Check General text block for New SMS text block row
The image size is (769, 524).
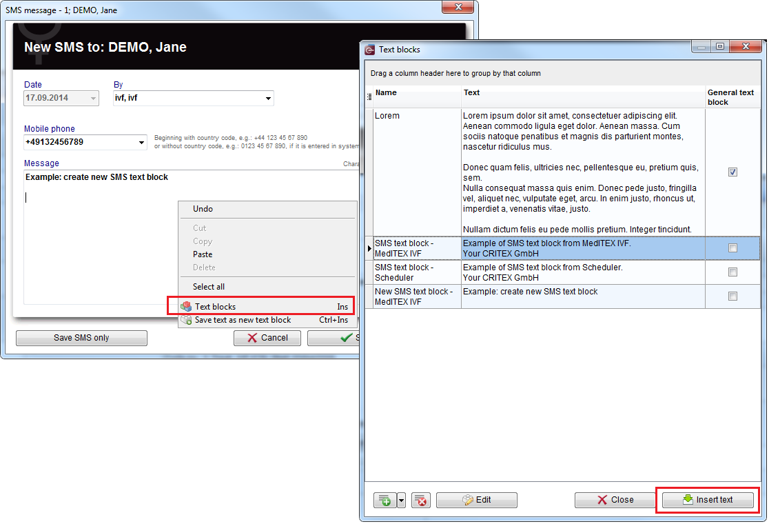click(x=732, y=296)
